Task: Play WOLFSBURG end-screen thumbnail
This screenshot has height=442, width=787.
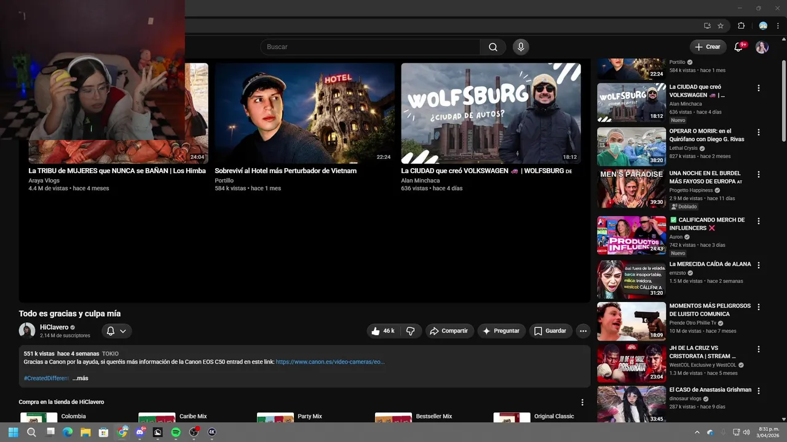Action: [x=491, y=113]
